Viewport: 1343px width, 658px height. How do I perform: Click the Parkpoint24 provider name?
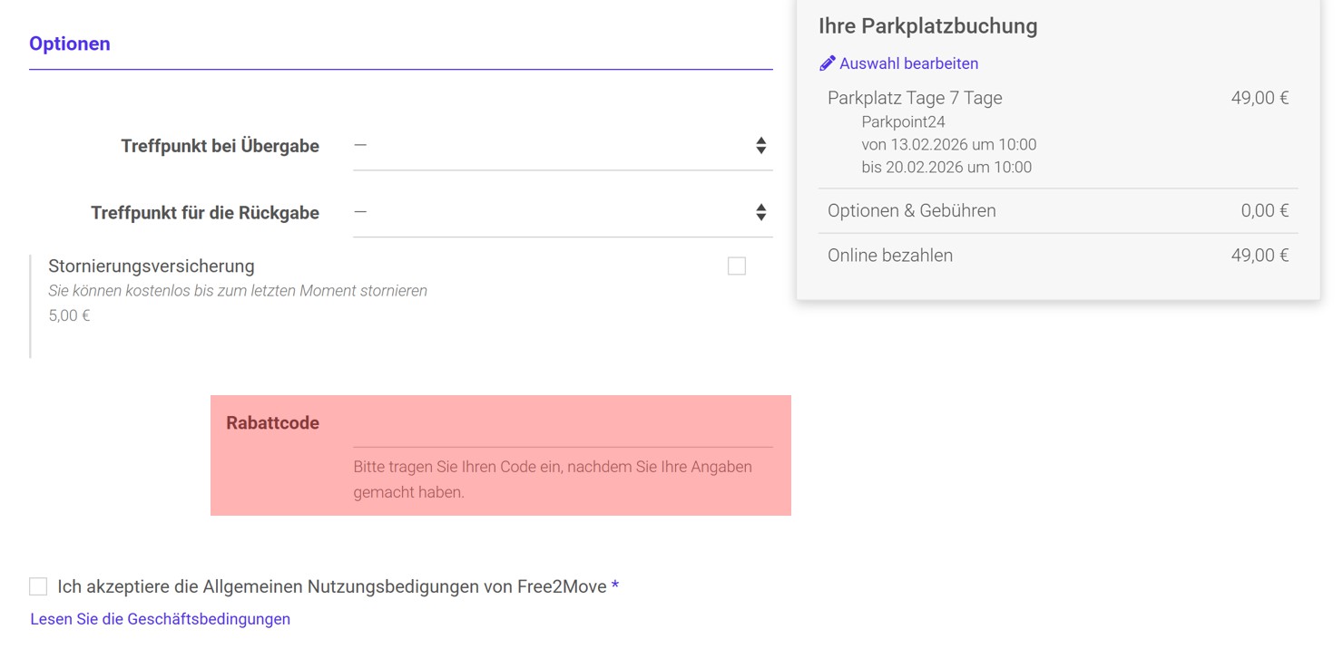tap(904, 121)
